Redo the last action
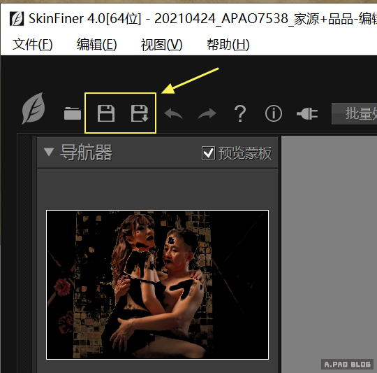Image resolution: width=377 pixels, height=373 pixels. pos(207,113)
